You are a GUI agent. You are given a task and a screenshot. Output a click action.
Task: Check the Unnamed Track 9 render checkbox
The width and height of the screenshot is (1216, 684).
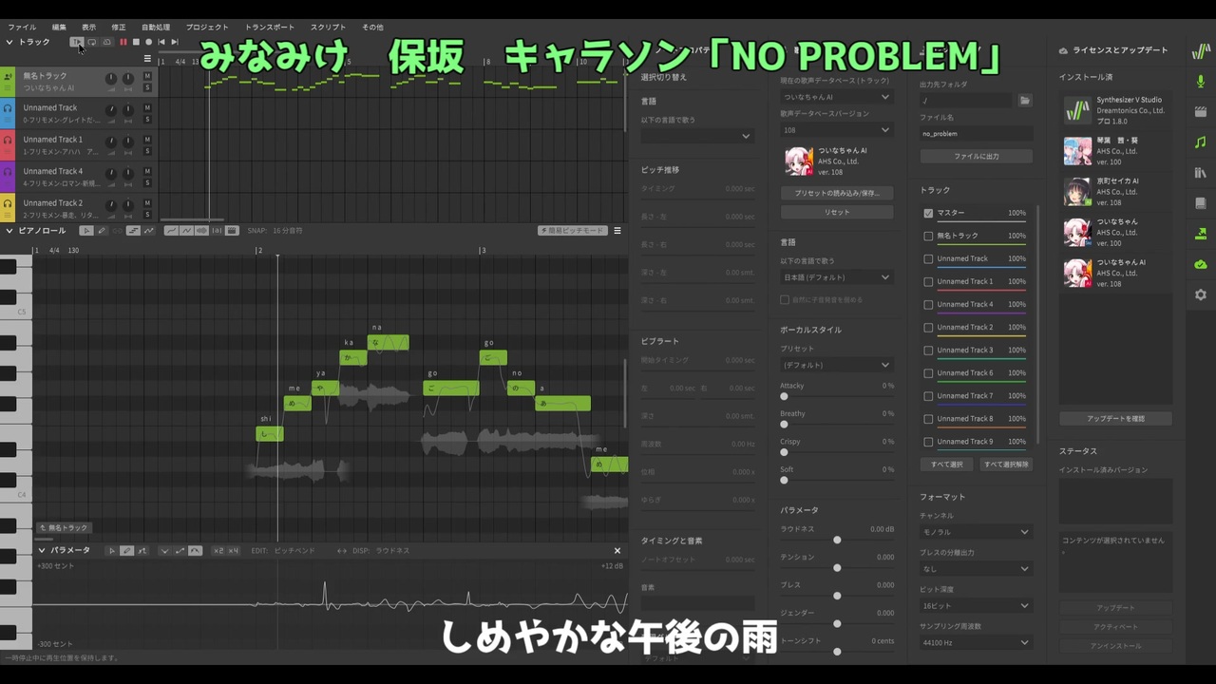pyautogui.click(x=928, y=442)
